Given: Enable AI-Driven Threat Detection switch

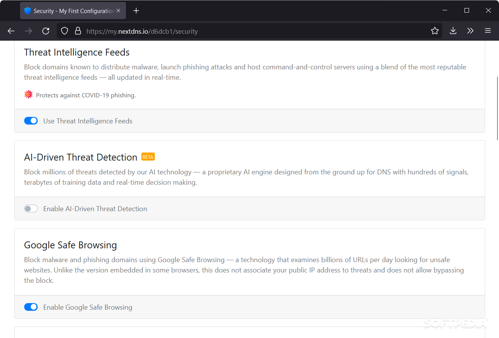Looking at the screenshot, I should 31,209.
